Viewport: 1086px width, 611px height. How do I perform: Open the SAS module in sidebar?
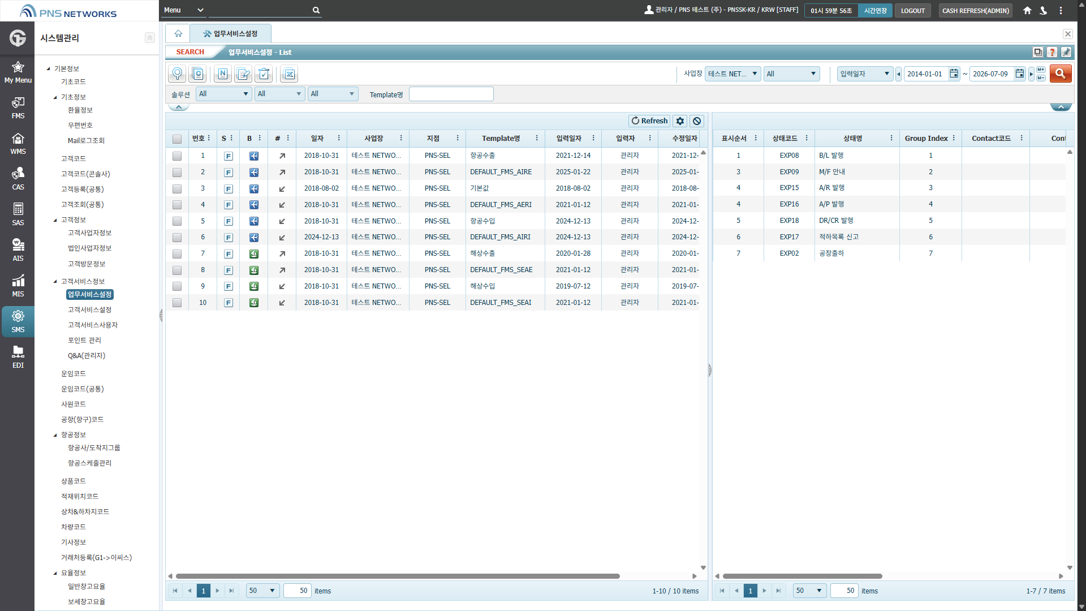click(18, 214)
